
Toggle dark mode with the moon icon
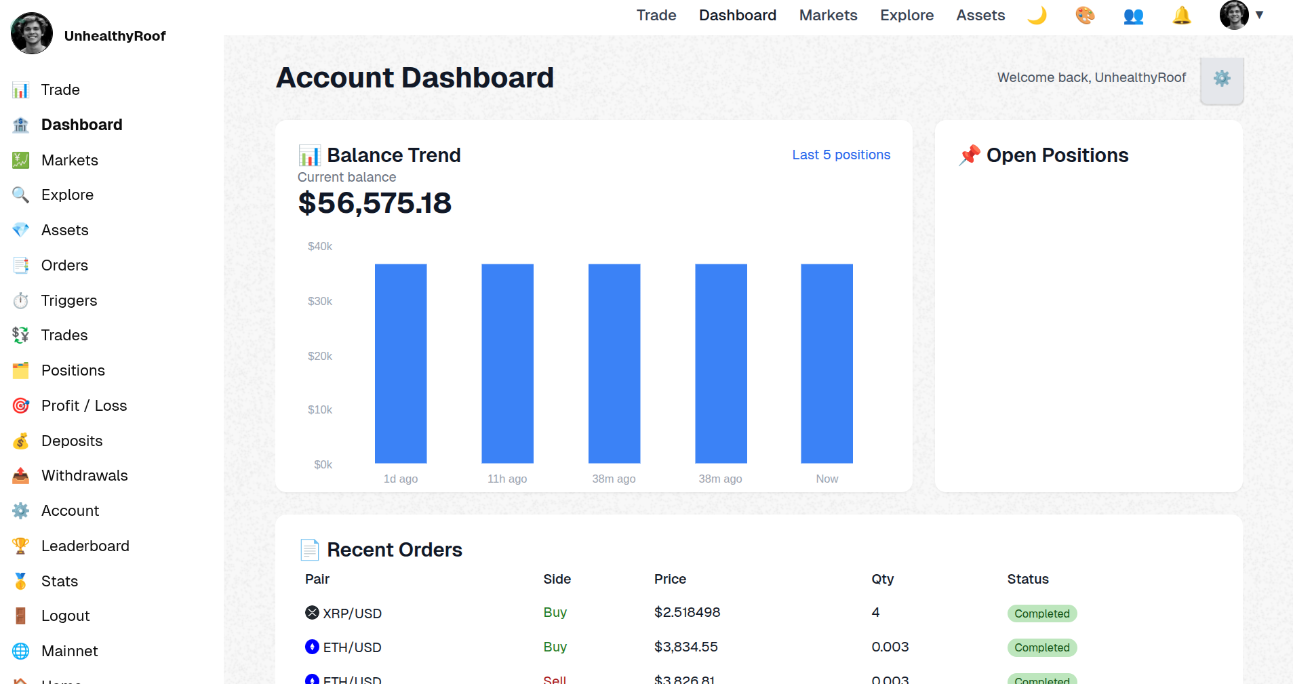point(1037,15)
